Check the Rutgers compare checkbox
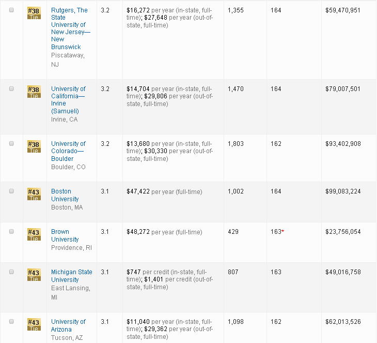The width and height of the screenshot is (377, 343). coord(11,10)
